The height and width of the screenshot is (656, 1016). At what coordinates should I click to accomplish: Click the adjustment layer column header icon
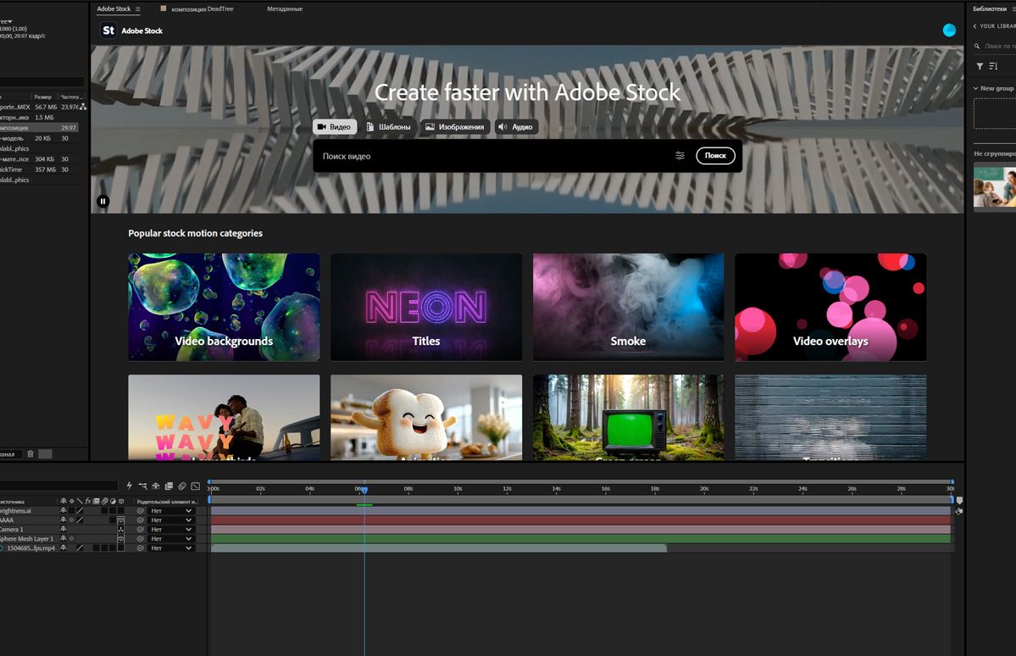coord(113,501)
